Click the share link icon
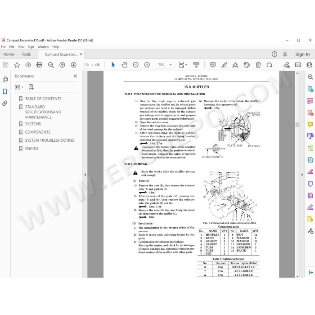Image resolution: width=315 pixels, height=315 pixels. coord(287,65)
